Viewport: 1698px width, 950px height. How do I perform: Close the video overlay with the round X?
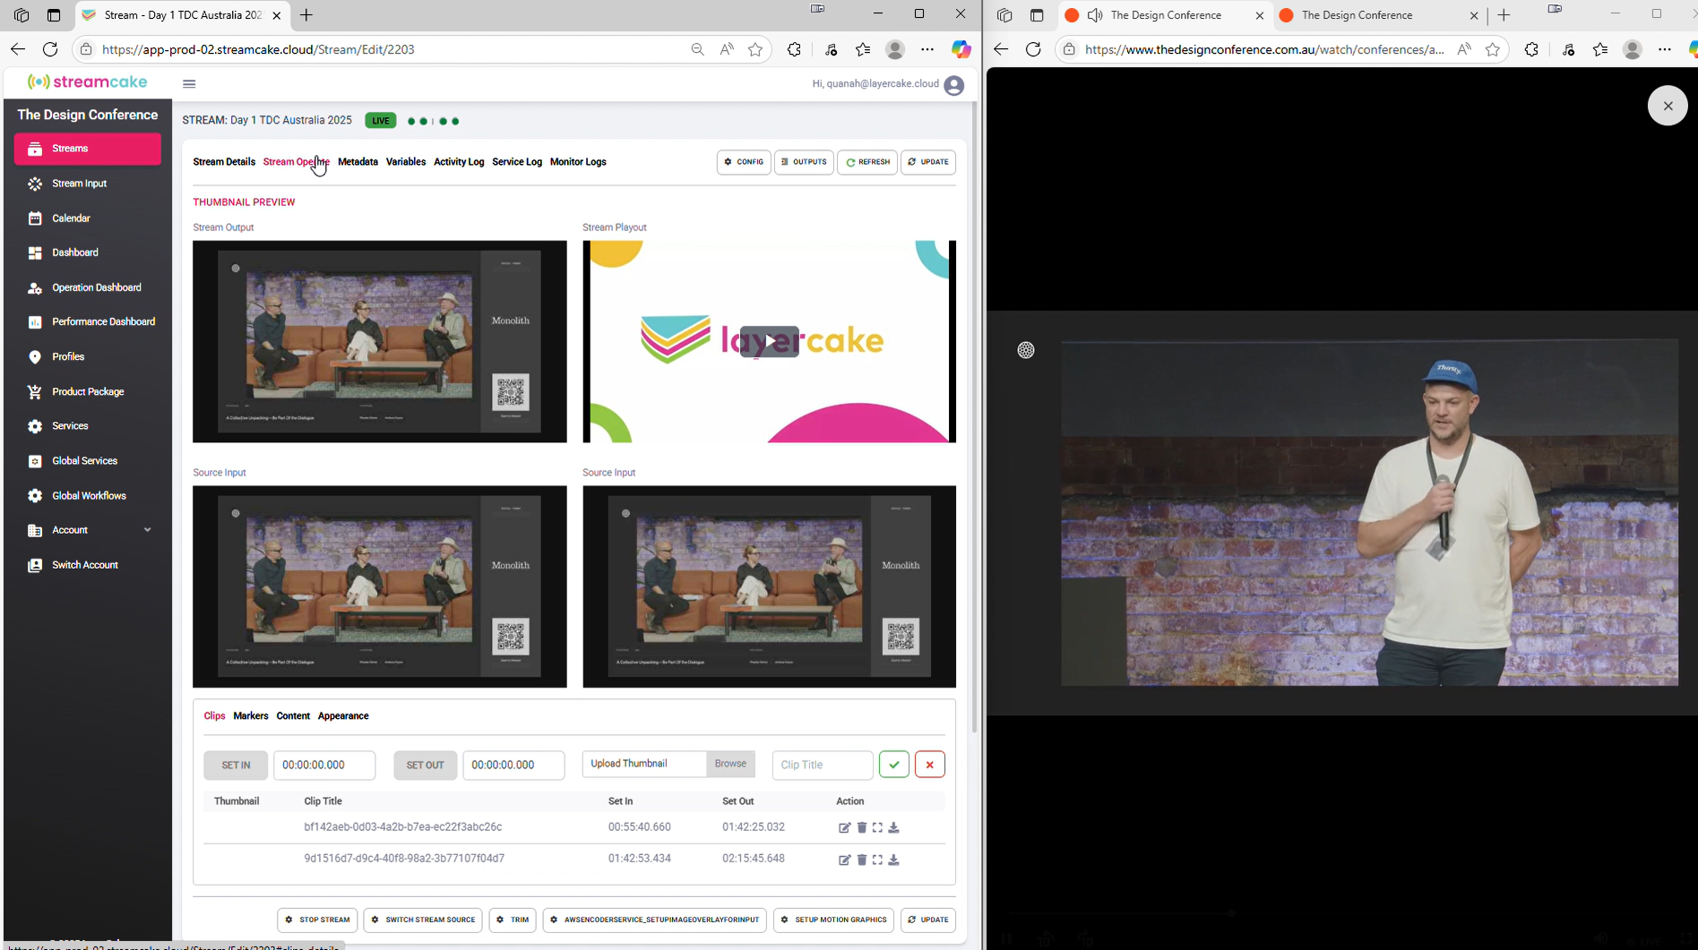click(1667, 106)
